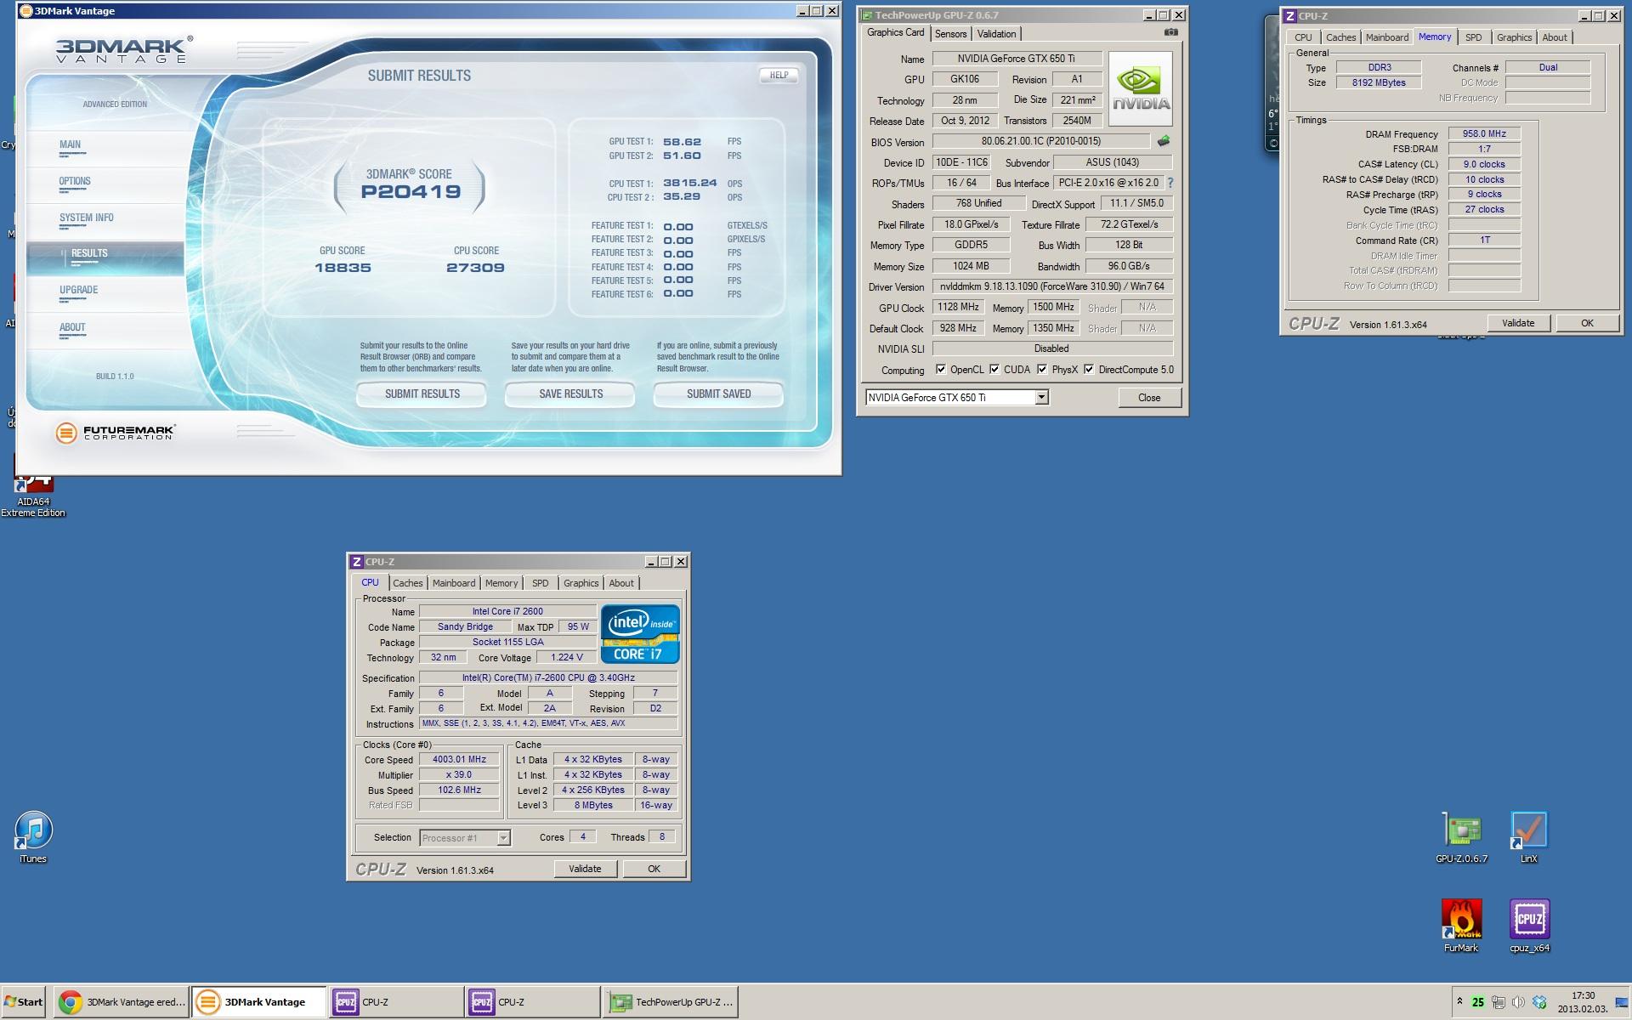
Task: Click the NVIDIA logo in GPU-Z
Action: click(x=1140, y=89)
